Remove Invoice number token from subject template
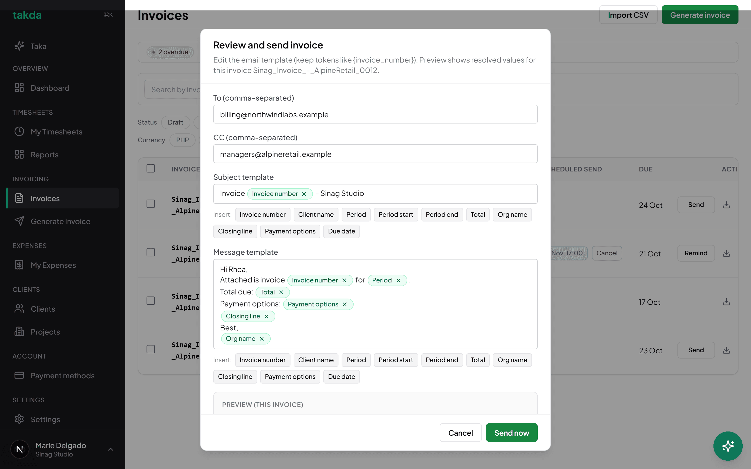The width and height of the screenshot is (751, 469). point(304,194)
